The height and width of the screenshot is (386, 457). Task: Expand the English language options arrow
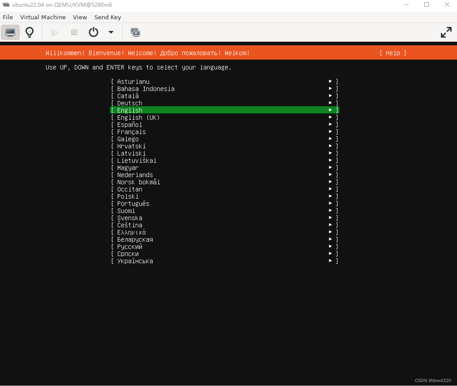pyautogui.click(x=330, y=110)
